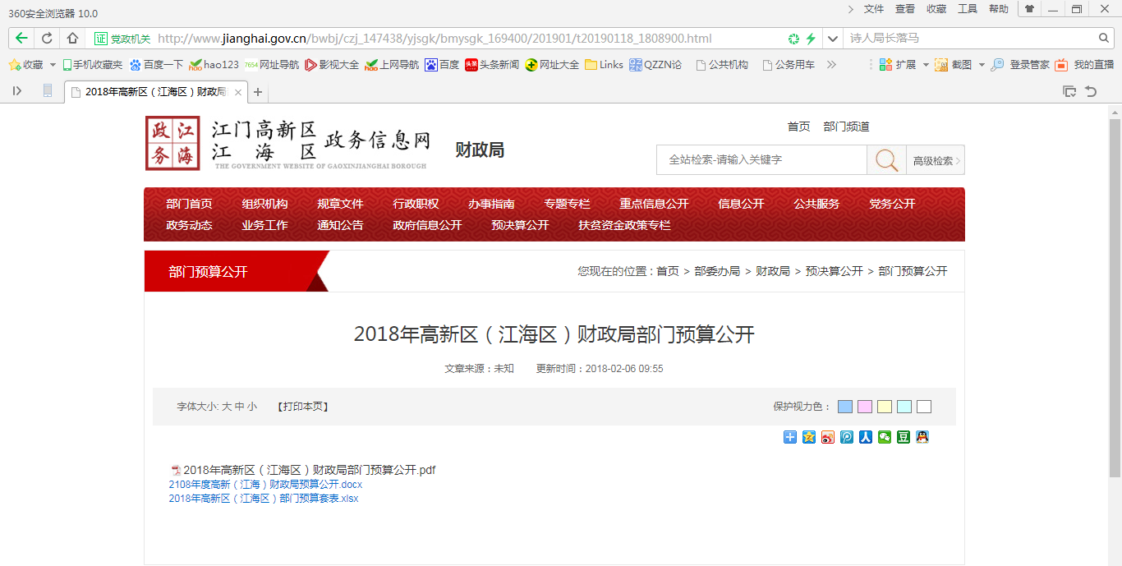Click the 全站检索 keyword input field
1122x566 pixels.
tap(761, 160)
